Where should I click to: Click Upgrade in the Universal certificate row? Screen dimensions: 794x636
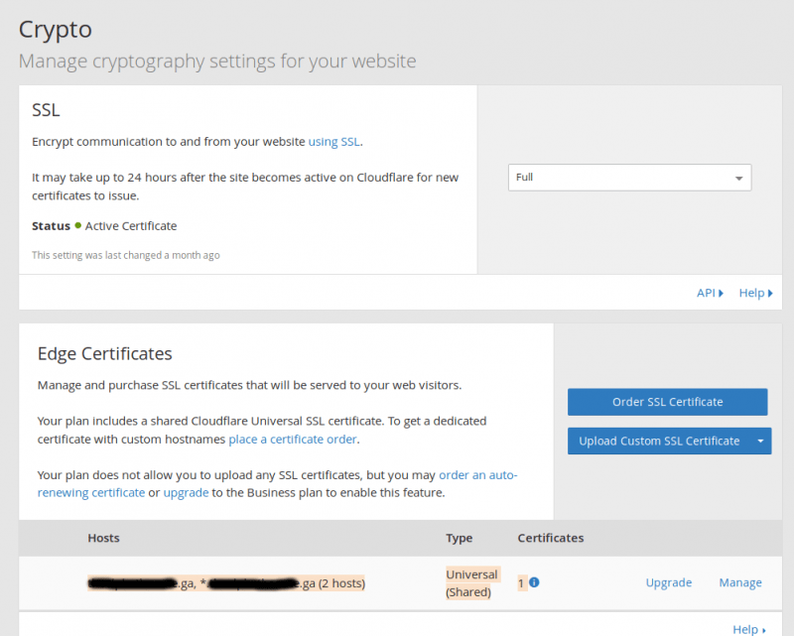(x=668, y=582)
